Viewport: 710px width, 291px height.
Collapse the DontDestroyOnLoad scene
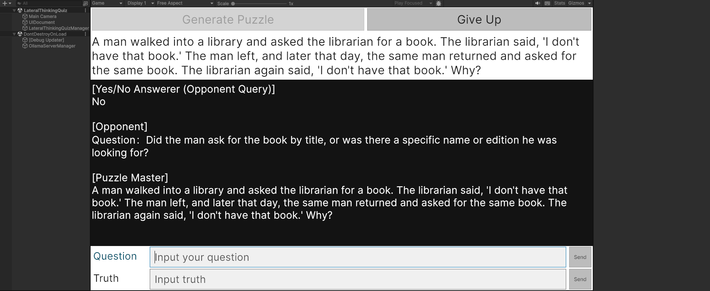14,34
